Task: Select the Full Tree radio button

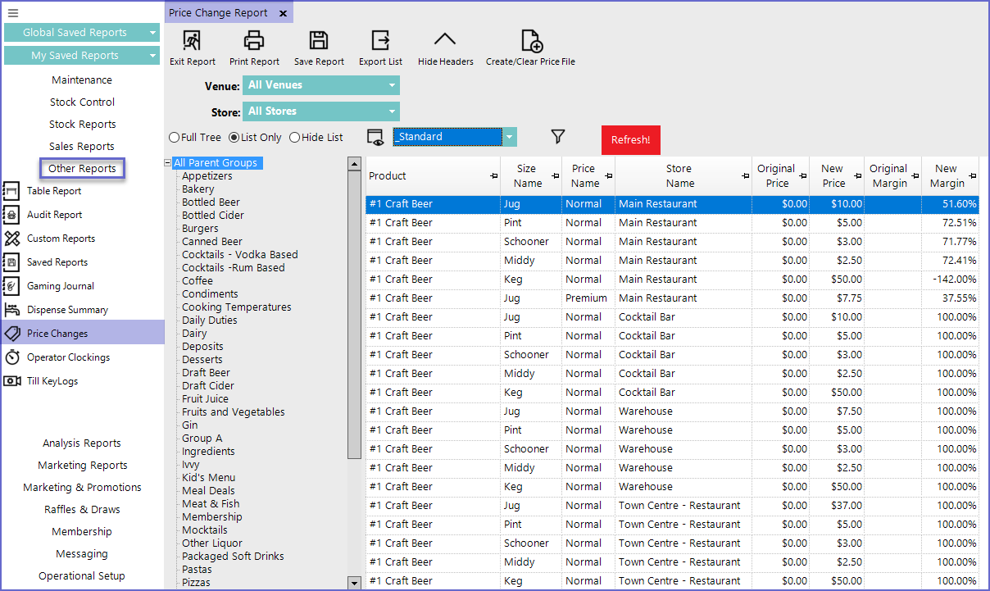Action: click(174, 138)
